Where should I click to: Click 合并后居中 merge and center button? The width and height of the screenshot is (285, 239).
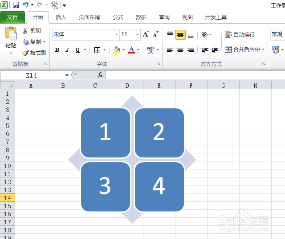pos(242,49)
